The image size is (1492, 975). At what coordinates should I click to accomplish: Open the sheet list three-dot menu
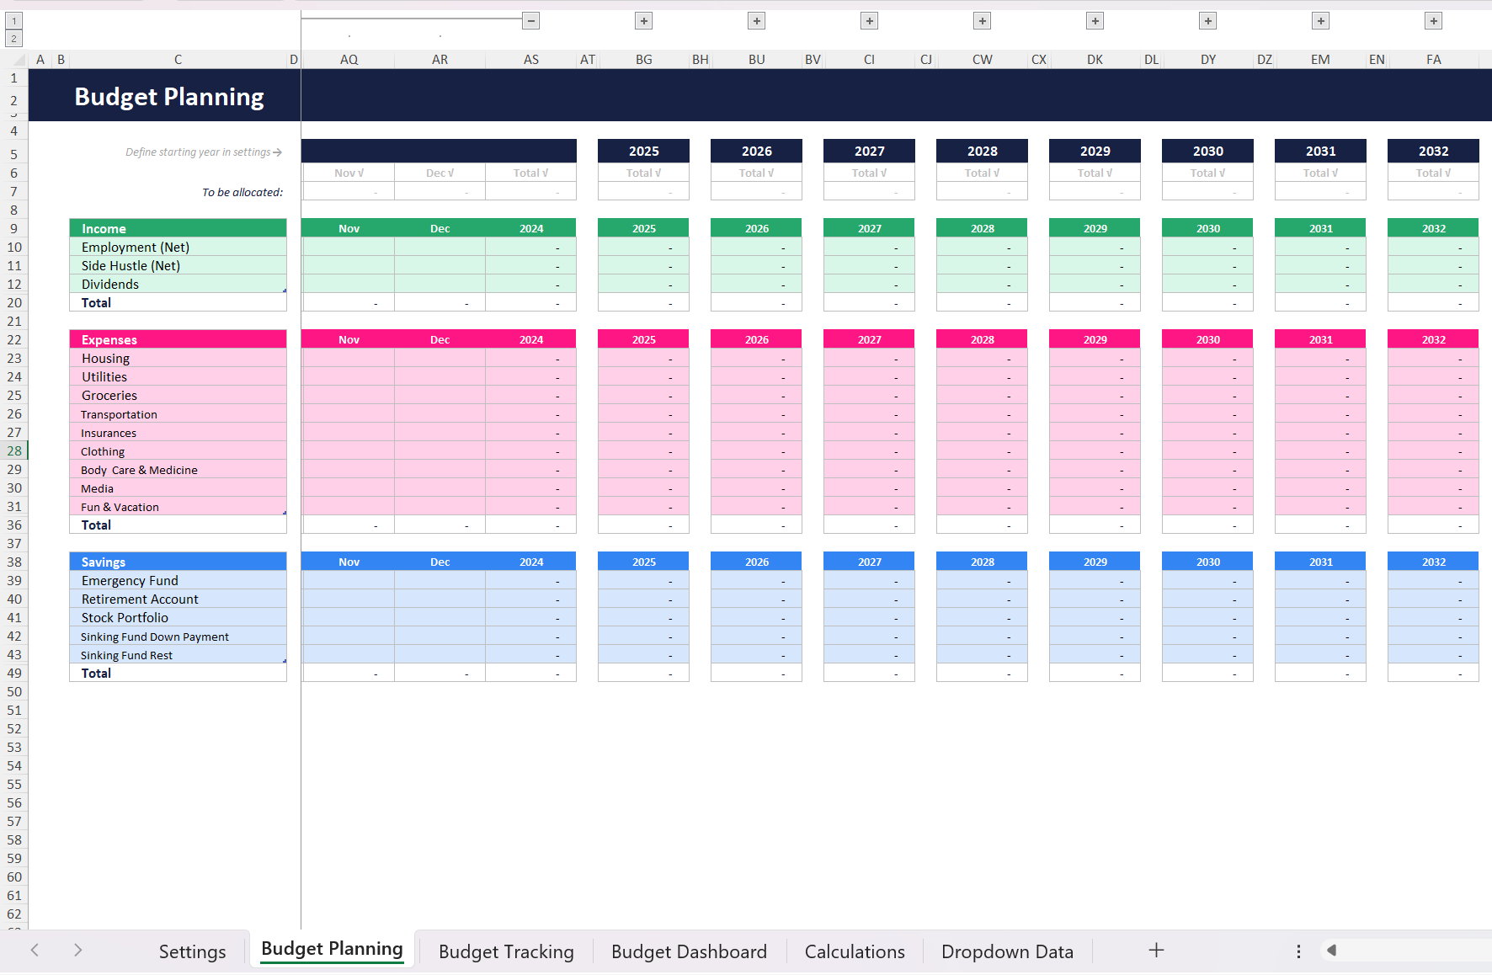point(1298,950)
